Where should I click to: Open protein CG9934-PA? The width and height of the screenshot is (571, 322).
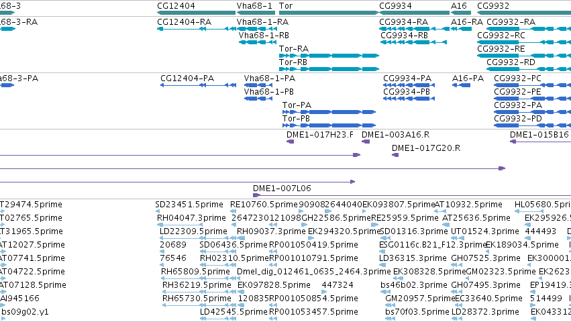[x=407, y=78]
